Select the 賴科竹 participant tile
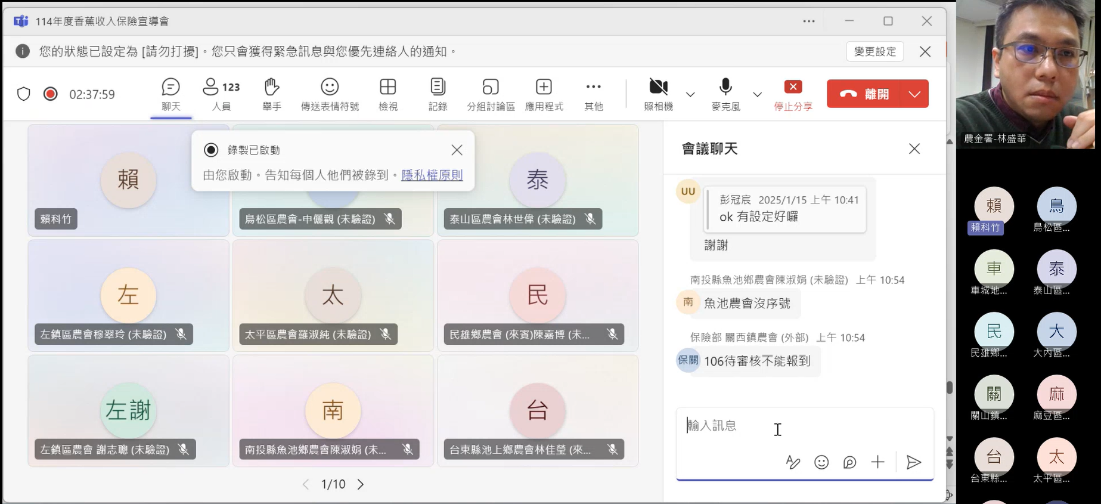 [x=128, y=180]
